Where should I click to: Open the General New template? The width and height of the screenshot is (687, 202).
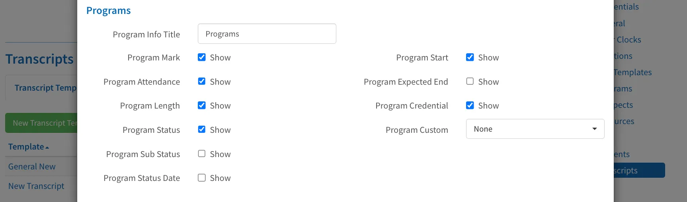pos(32,167)
